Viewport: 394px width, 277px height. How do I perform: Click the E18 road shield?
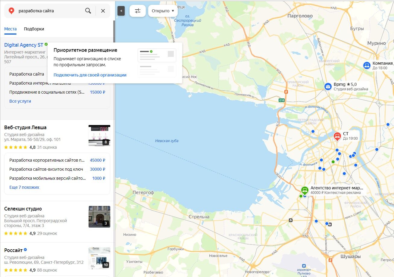pyautogui.click(x=282, y=100)
